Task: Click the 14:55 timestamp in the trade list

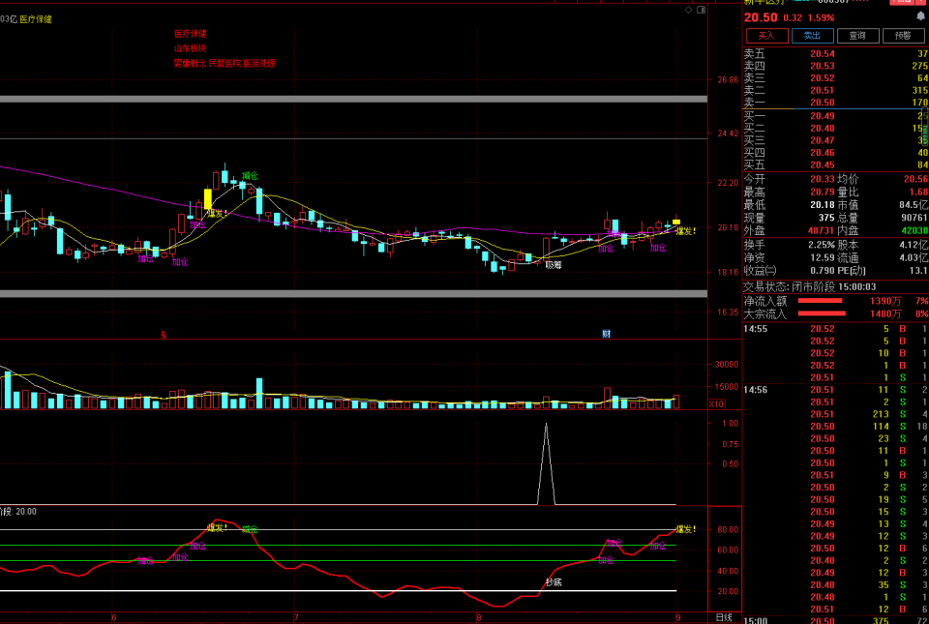Action: click(x=756, y=329)
